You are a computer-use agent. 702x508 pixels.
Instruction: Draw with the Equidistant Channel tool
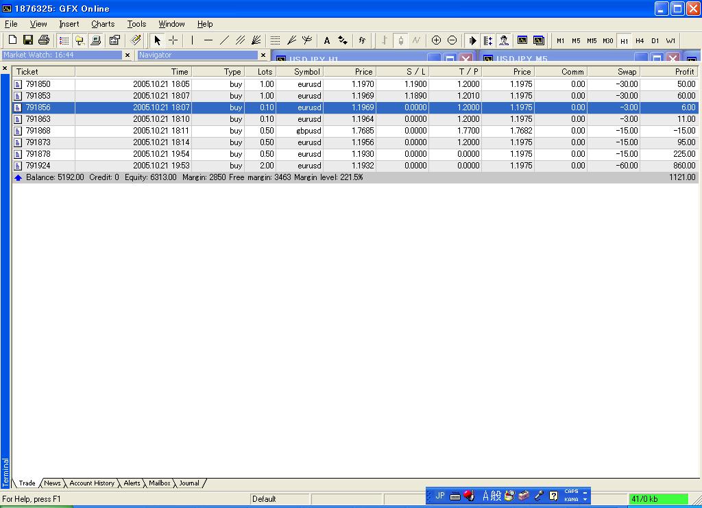(240, 40)
